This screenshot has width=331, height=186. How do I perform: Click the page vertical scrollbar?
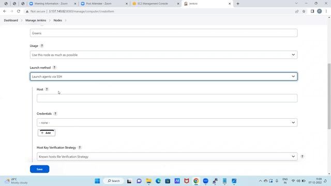tap(329, 96)
